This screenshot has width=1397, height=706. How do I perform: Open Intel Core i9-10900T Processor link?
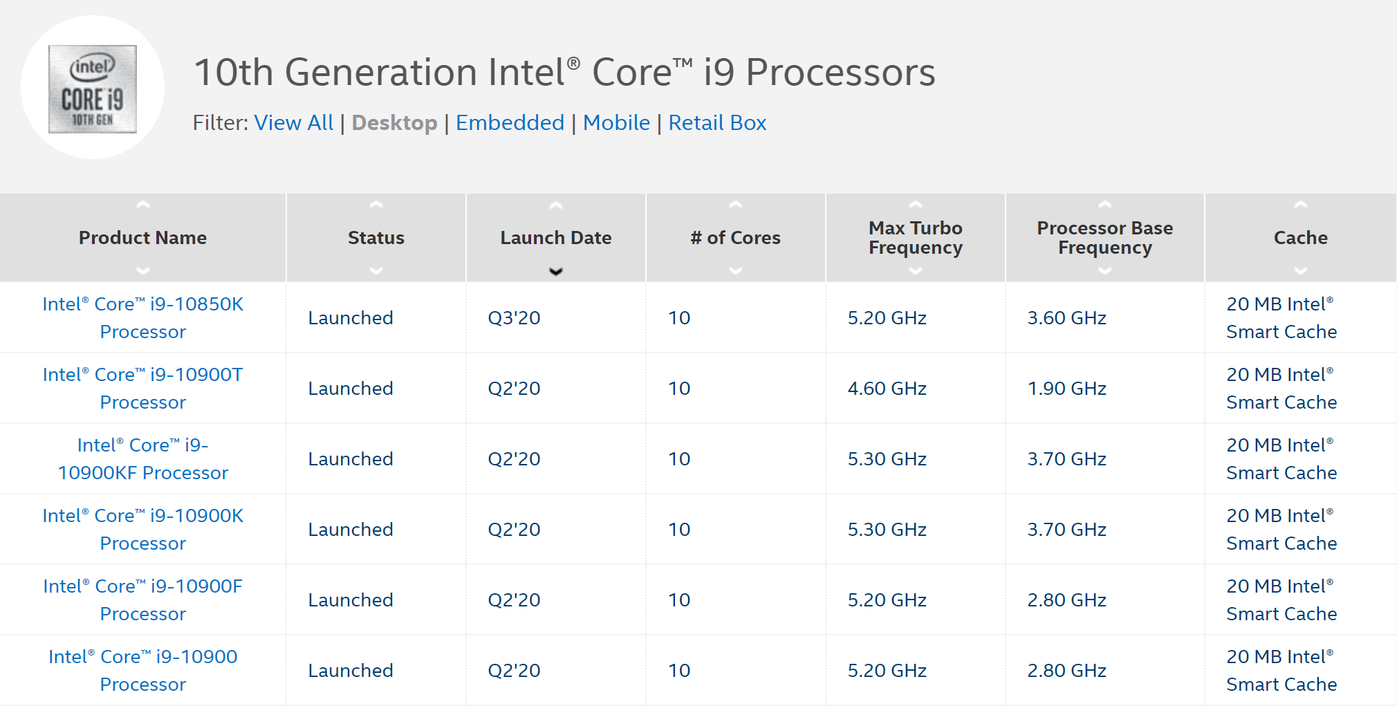(x=143, y=388)
